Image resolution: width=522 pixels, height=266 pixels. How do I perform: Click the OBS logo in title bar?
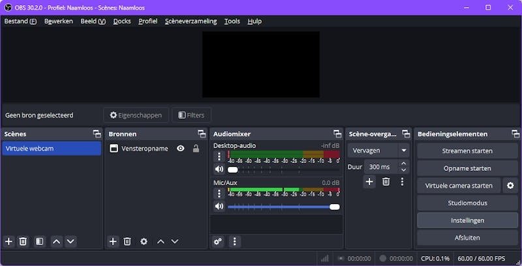(8, 7)
